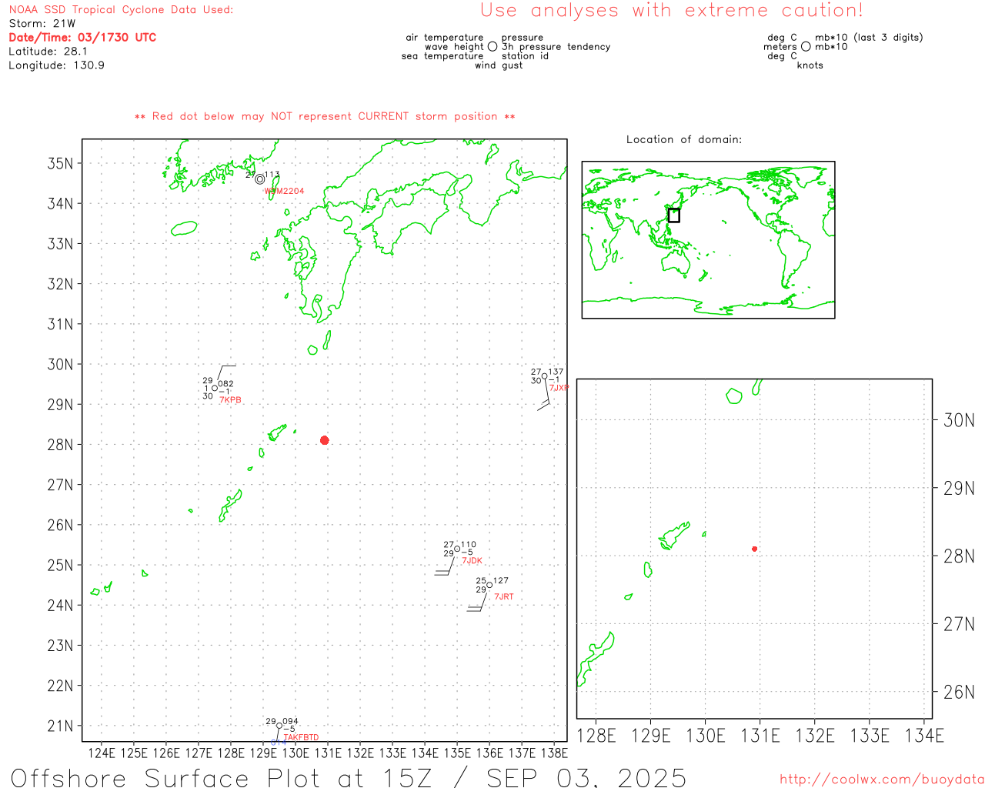Screen dimensions: 985x788
Task: Click the '3h pressure tendency' legend label
Action: coord(556,47)
